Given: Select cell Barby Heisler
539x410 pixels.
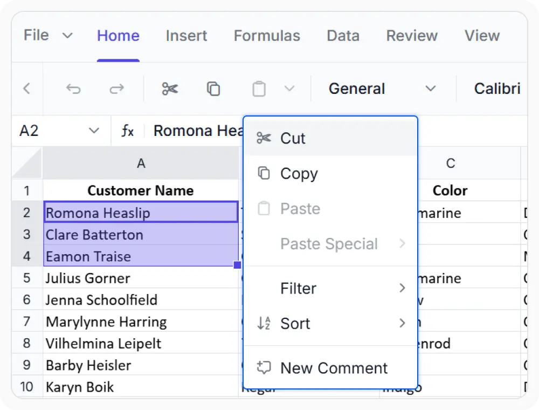Looking at the screenshot, I should [x=141, y=365].
